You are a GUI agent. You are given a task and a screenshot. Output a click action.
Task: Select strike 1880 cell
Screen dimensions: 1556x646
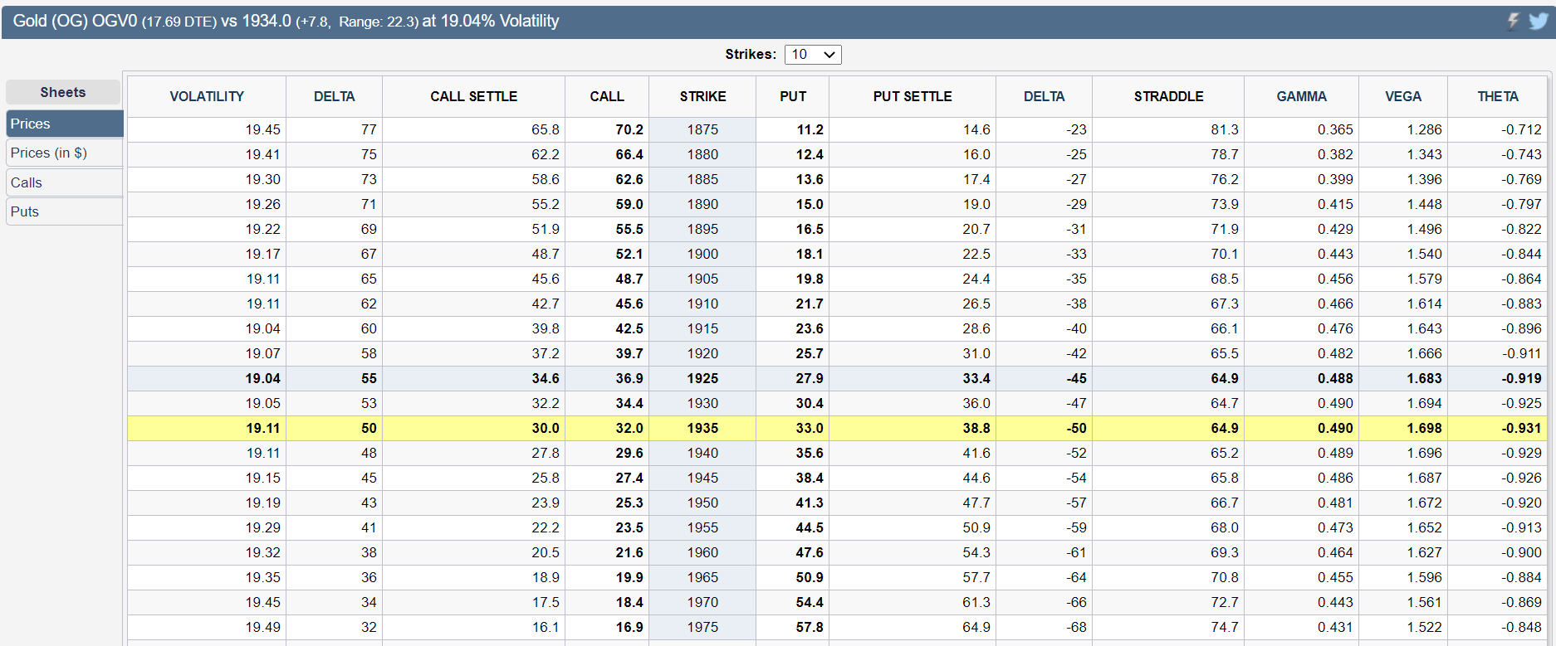702,154
